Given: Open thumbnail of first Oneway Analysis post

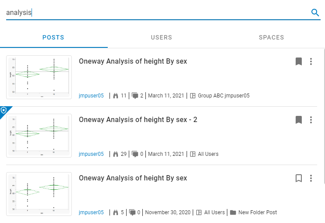Looking at the screenshot, I should pos(39,77).
